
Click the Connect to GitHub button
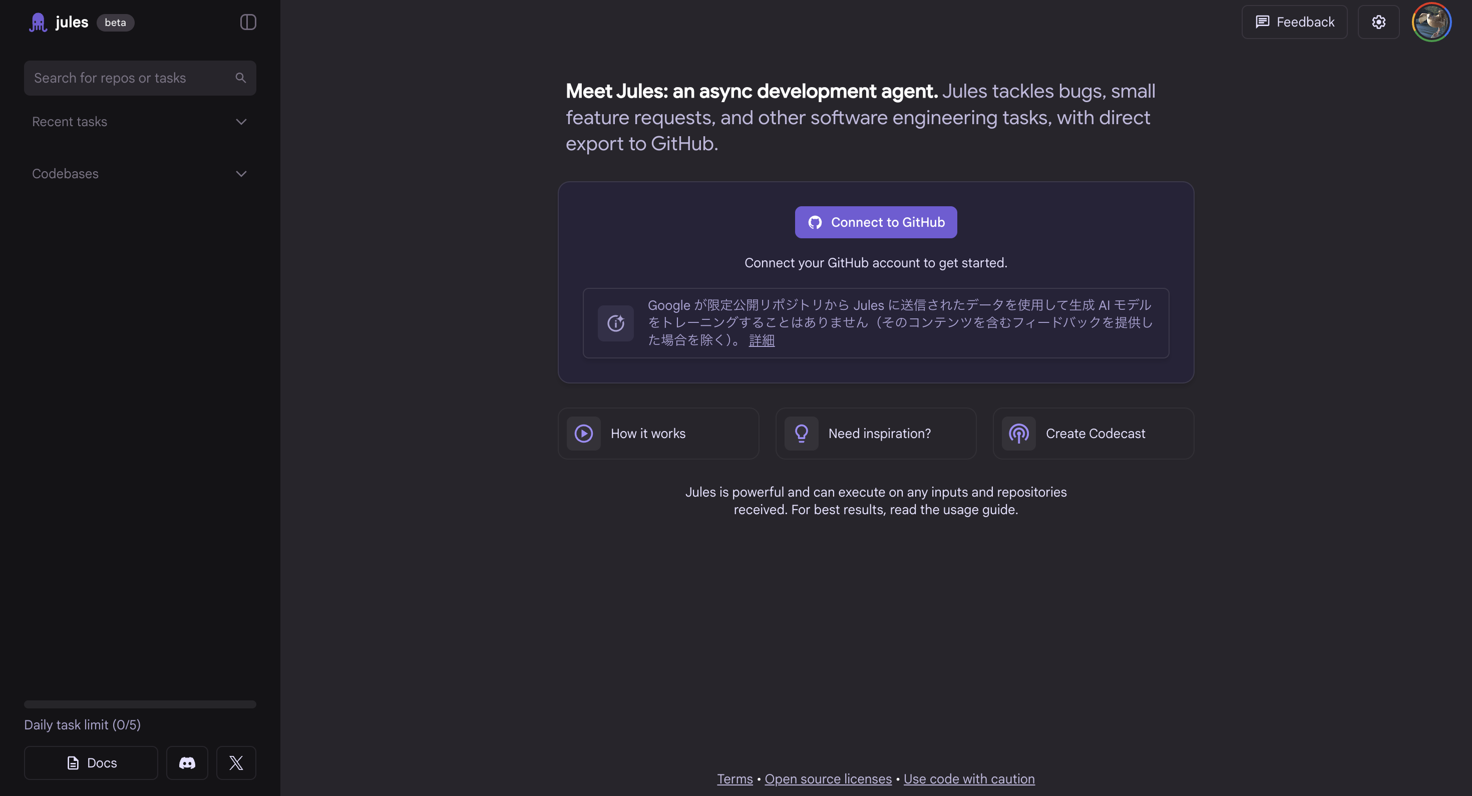click(875, 222)
